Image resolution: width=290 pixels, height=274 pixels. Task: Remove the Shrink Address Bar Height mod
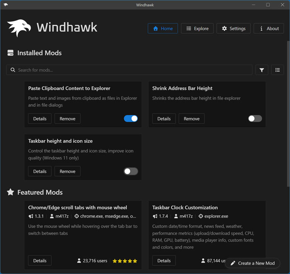click(191, 119)
